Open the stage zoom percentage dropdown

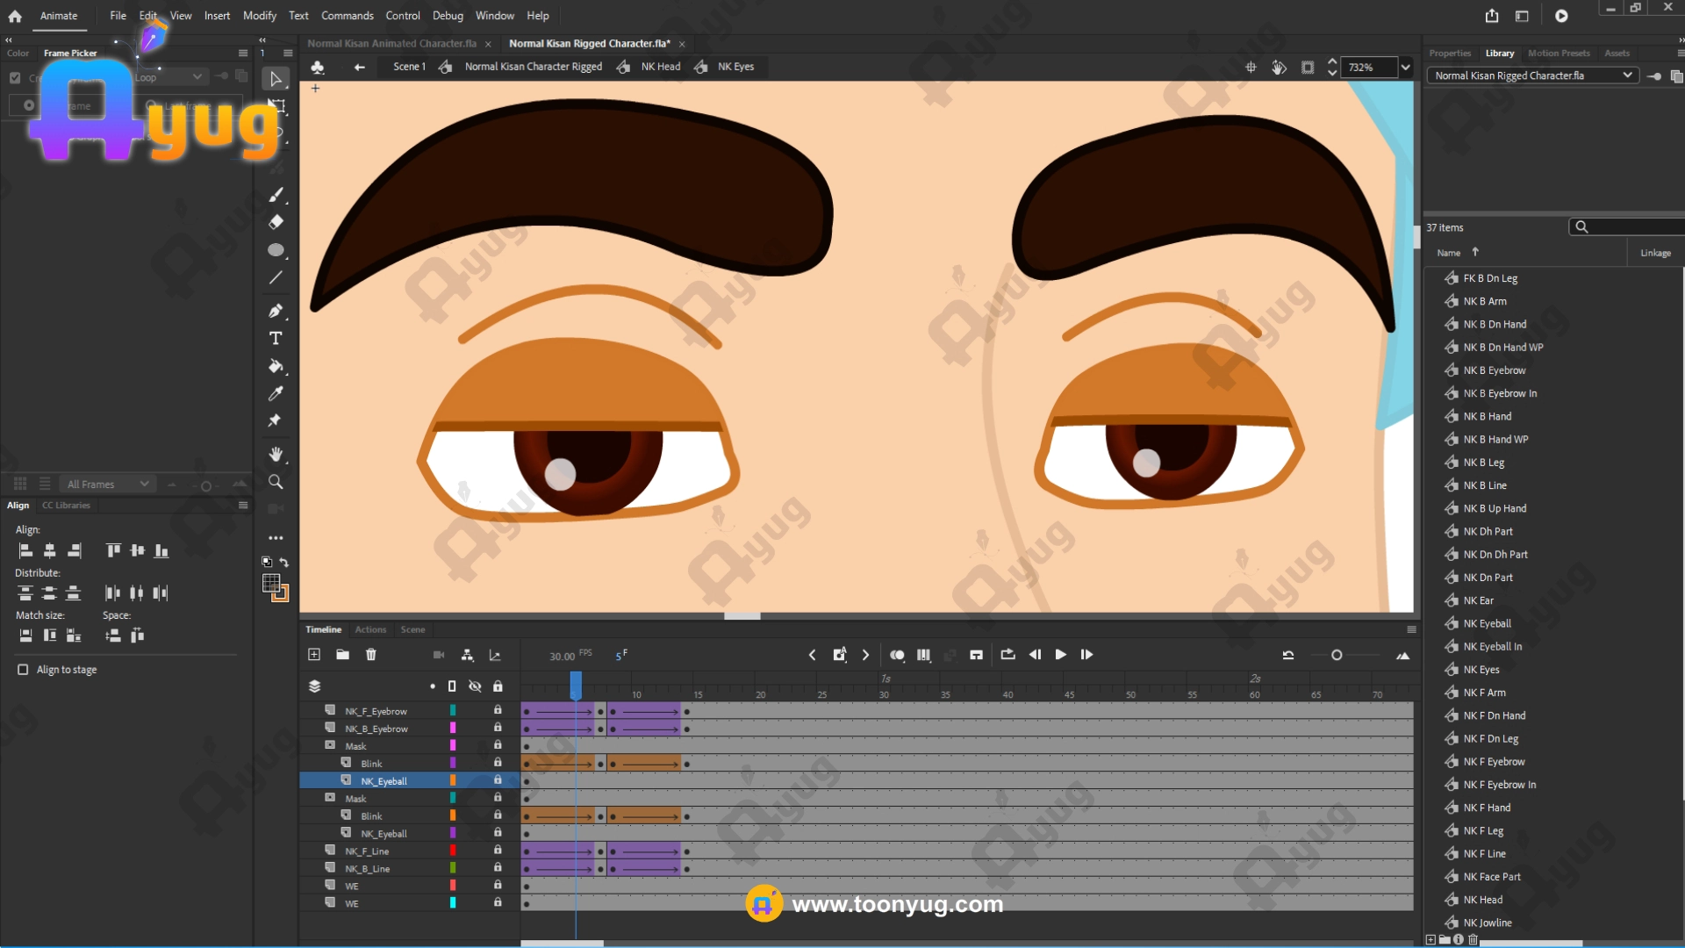(x=1405, y=68)
